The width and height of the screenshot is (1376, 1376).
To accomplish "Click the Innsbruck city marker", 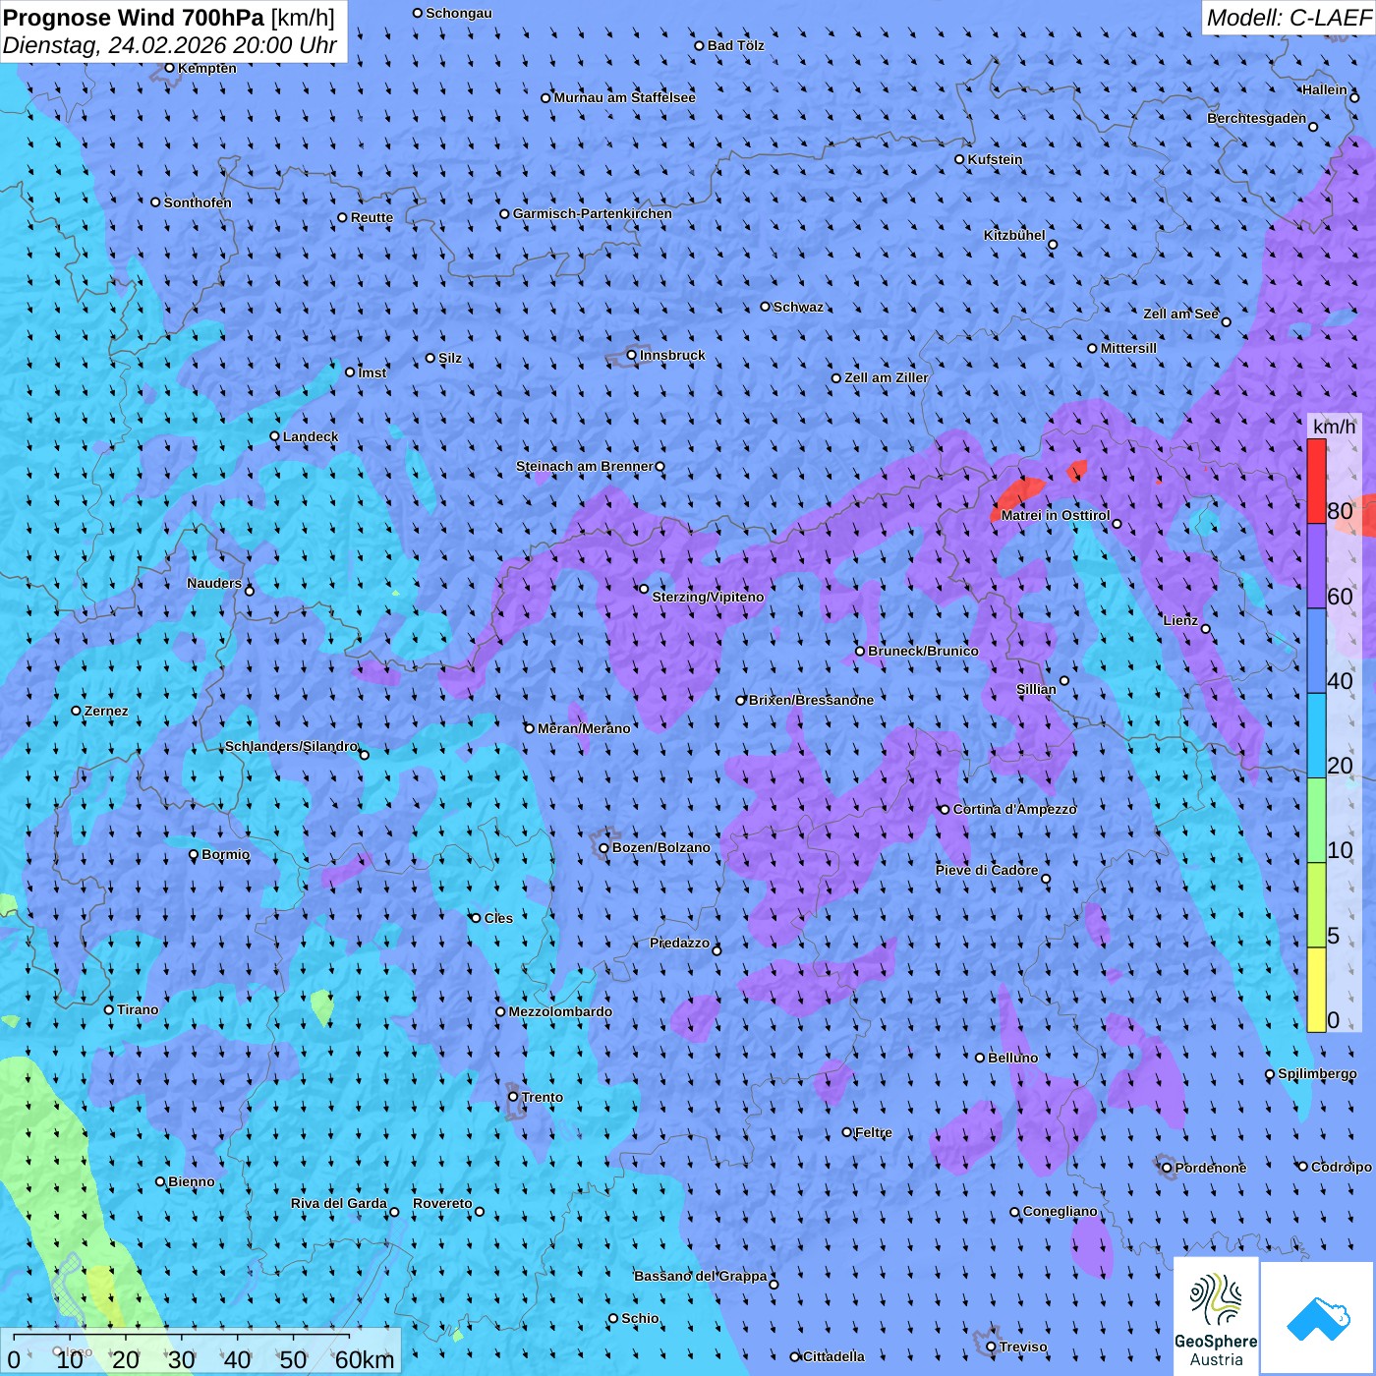I will click(x=632, y=355).
